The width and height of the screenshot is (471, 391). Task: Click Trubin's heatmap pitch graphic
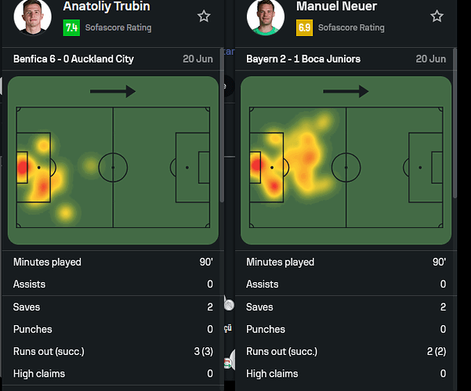click(x=113, y=161)
